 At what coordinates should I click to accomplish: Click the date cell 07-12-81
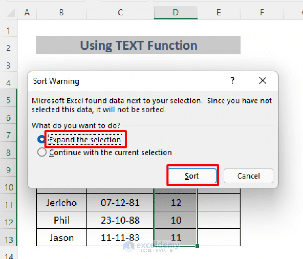pos(120,203)
